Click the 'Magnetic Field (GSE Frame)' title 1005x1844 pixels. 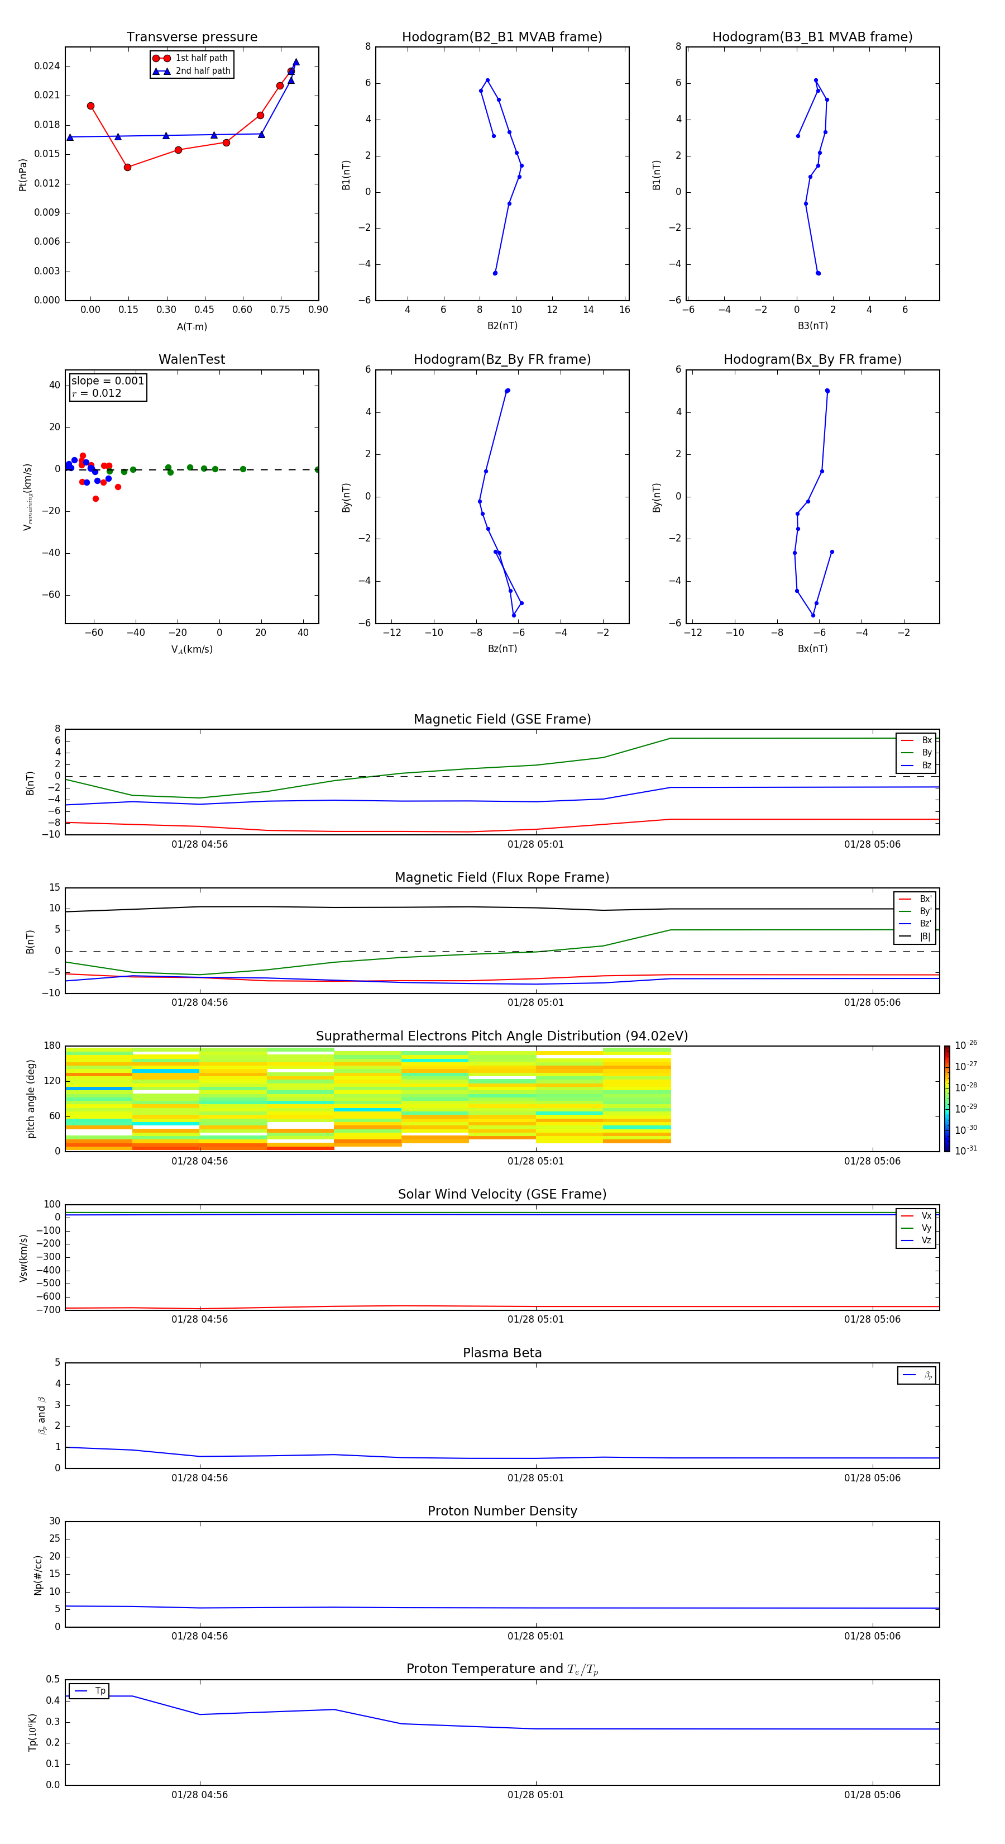point(501,719)
